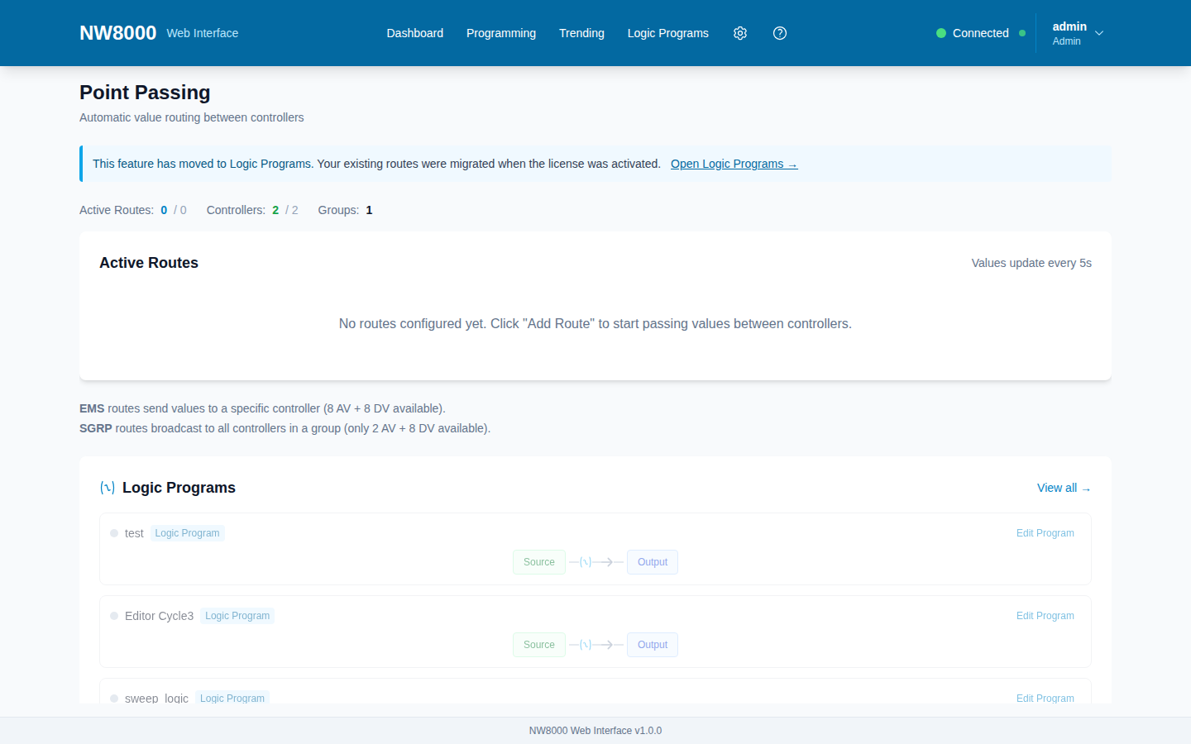Open the admin account dropdown
Image resolution: width=1191 pixels, height=744 pixels.
pos(1078,33)
